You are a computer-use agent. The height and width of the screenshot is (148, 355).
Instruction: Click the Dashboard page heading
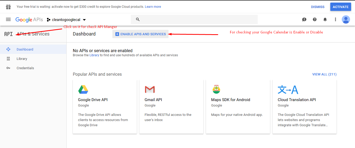[x=84, y=34]
